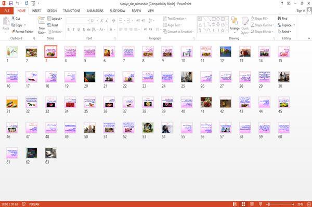The width and height of the screenshot is (312, 207).
Task: Switch to the DESIGN tab
Action: tap(52, 11)
